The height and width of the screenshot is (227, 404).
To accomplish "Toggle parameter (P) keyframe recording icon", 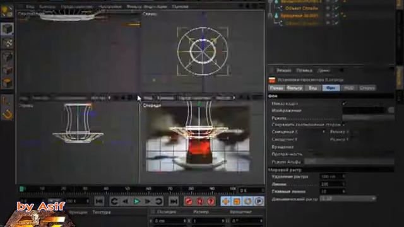I will point(259,201).
